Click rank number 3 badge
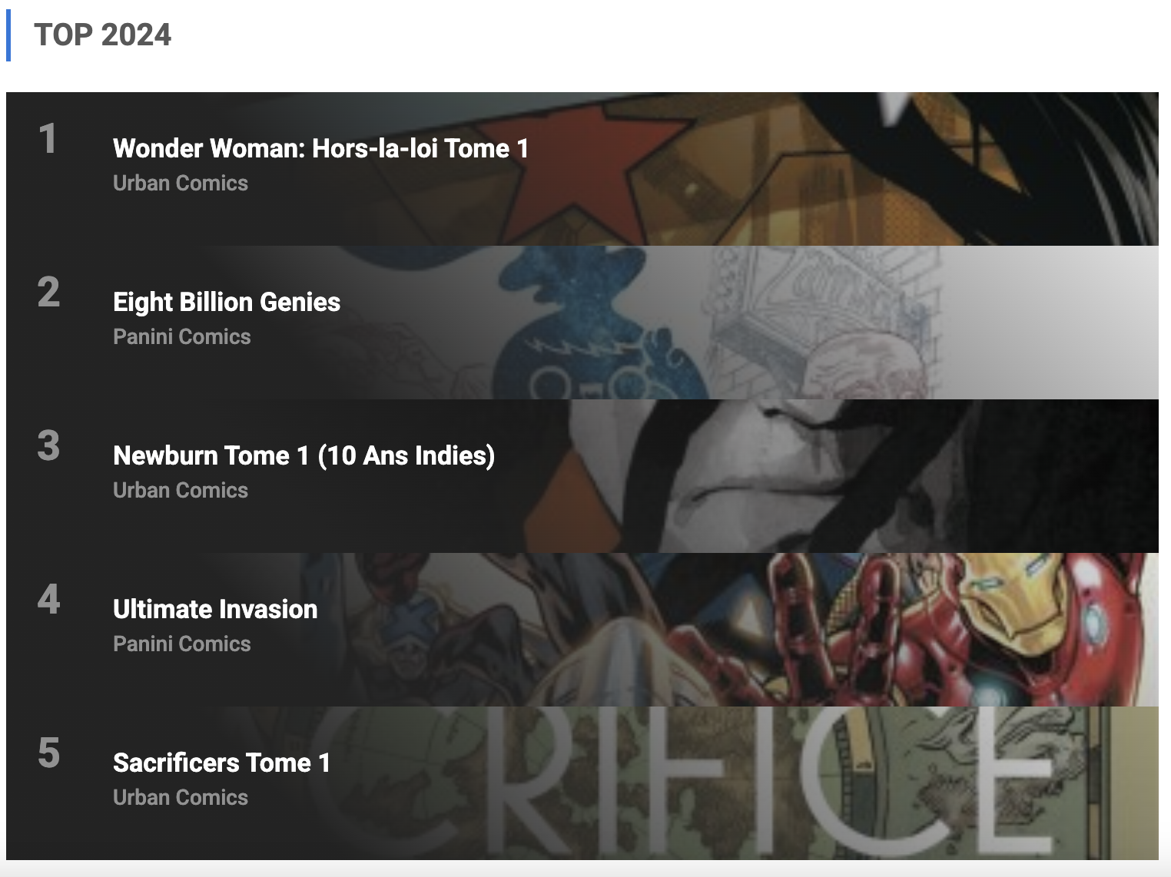Viewport: 1171px width, 877px height. [48, 446]
